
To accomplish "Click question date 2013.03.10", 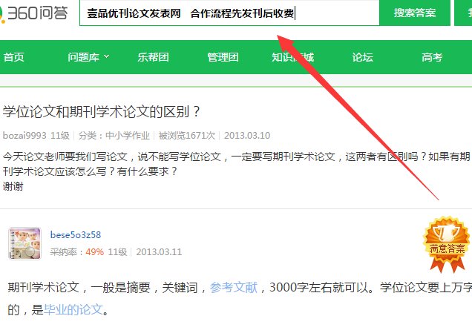I will 247,135.
